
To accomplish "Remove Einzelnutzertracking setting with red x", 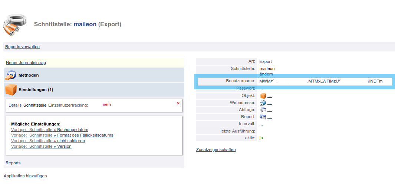I will tap(178, 103).
